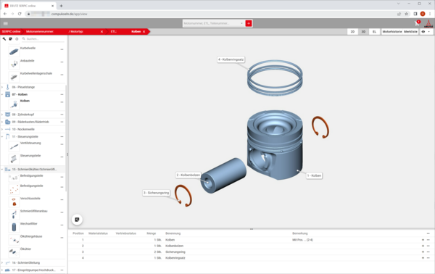The height and width of the screenshot is (274, 435).
Task: Open the Anbauteile thumbnail
Action: pyautogui.click(x=14, y=64)
